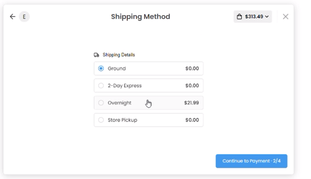Close the Shipping Method dialog

[285, 17]
